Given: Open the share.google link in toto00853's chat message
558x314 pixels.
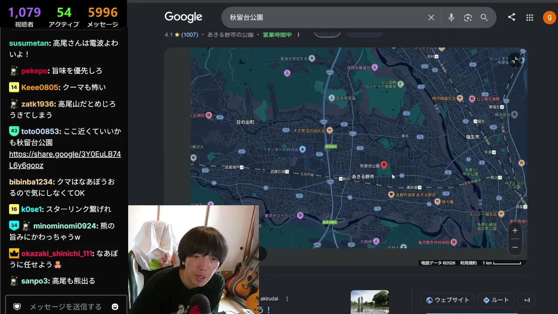Looking at the screenshot, I should (65, 160).
